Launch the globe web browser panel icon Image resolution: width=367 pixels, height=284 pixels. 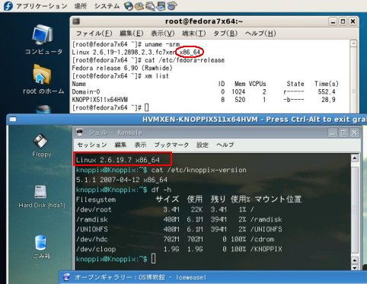click(129, 6)
